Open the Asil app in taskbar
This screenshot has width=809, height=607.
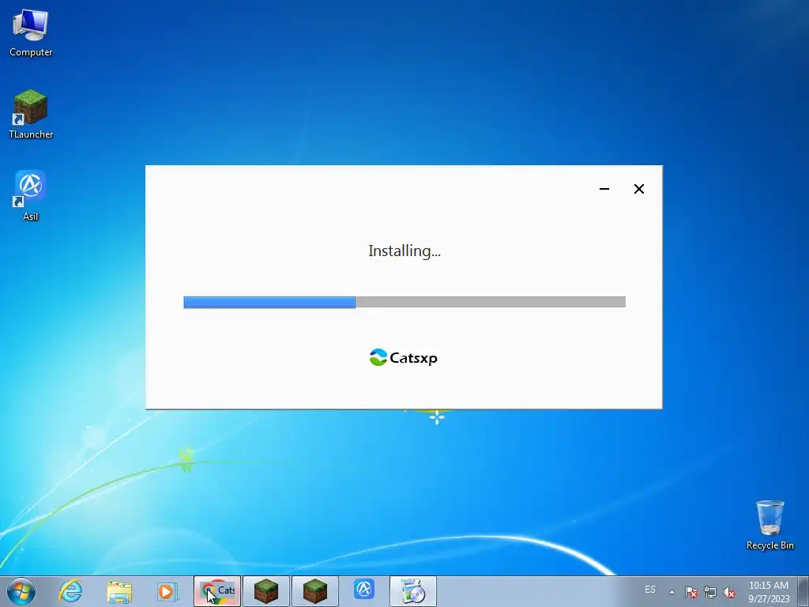coord(364,590)
